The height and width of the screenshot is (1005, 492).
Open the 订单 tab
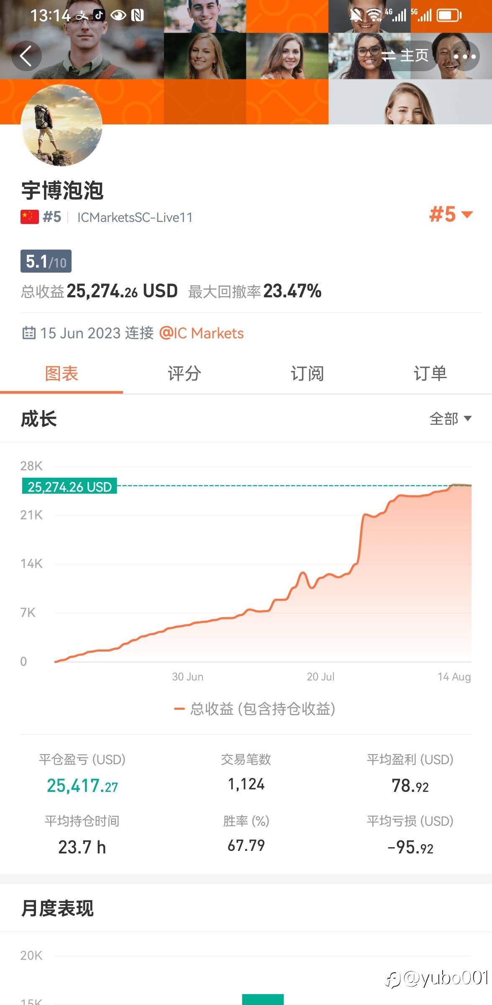(430, 374)
